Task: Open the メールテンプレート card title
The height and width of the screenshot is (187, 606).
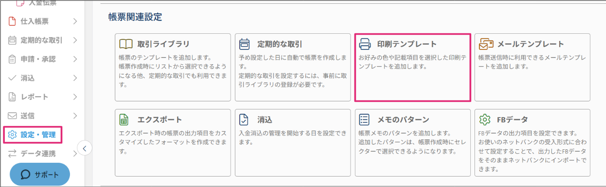Action: click(x=531, y=44)
